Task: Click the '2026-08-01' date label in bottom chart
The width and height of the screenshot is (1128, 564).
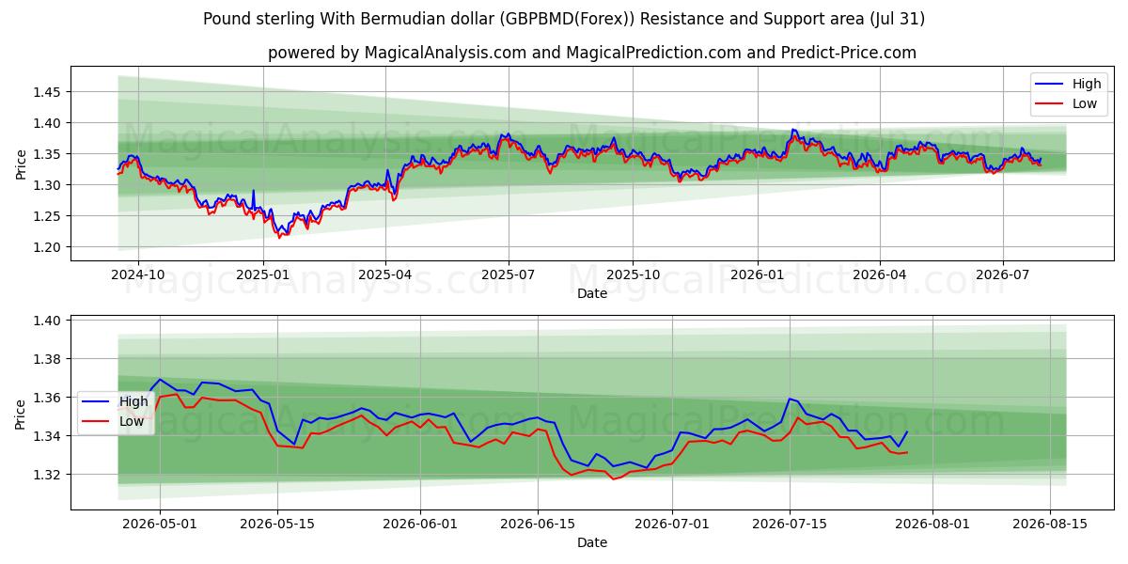Action: pos(933,525)
